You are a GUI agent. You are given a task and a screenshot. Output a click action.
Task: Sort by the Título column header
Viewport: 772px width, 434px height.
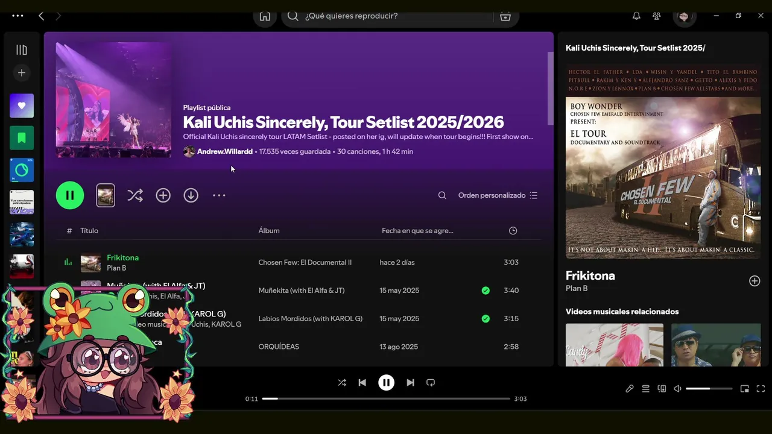click(89, 230)
